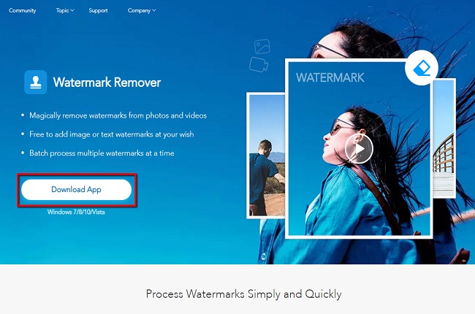This screenshot has height=314, width=475.
Task: Click the Download App button
Action: 76,190
